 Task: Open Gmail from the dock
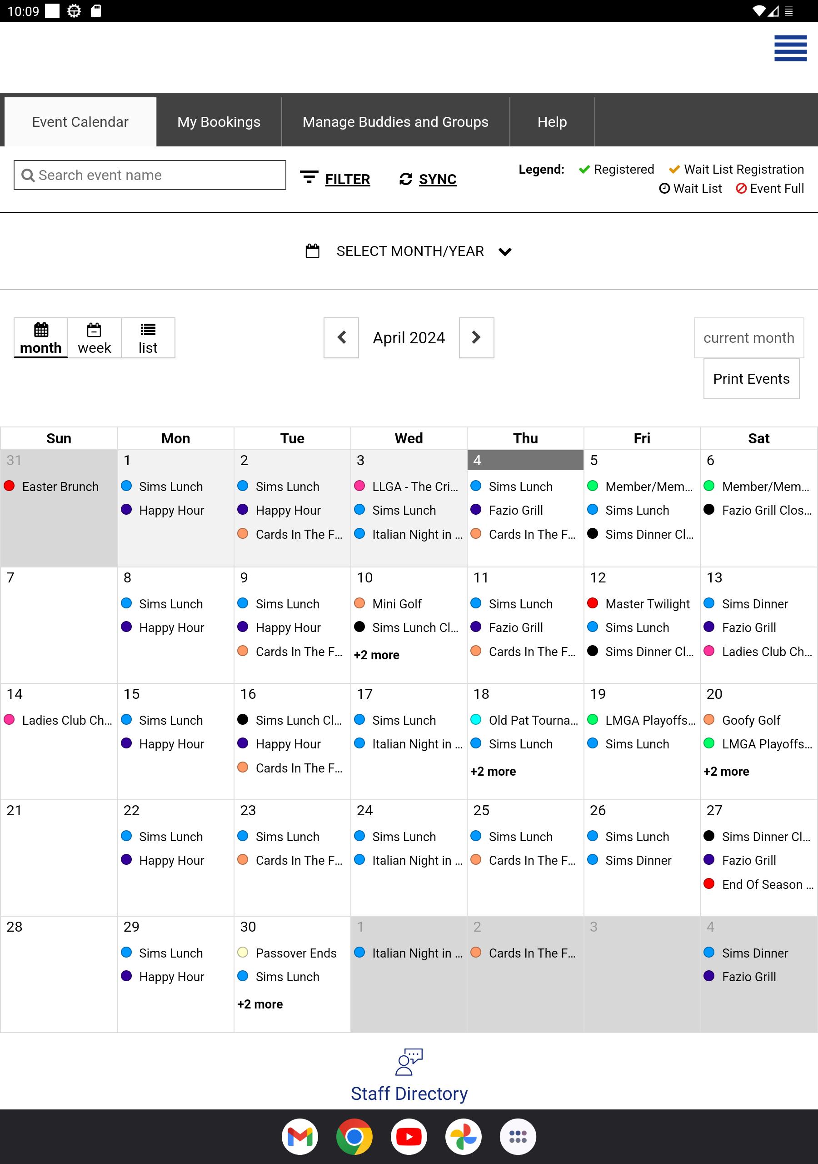300,1137
